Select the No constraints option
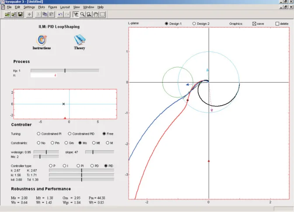 tap(38, 143)
